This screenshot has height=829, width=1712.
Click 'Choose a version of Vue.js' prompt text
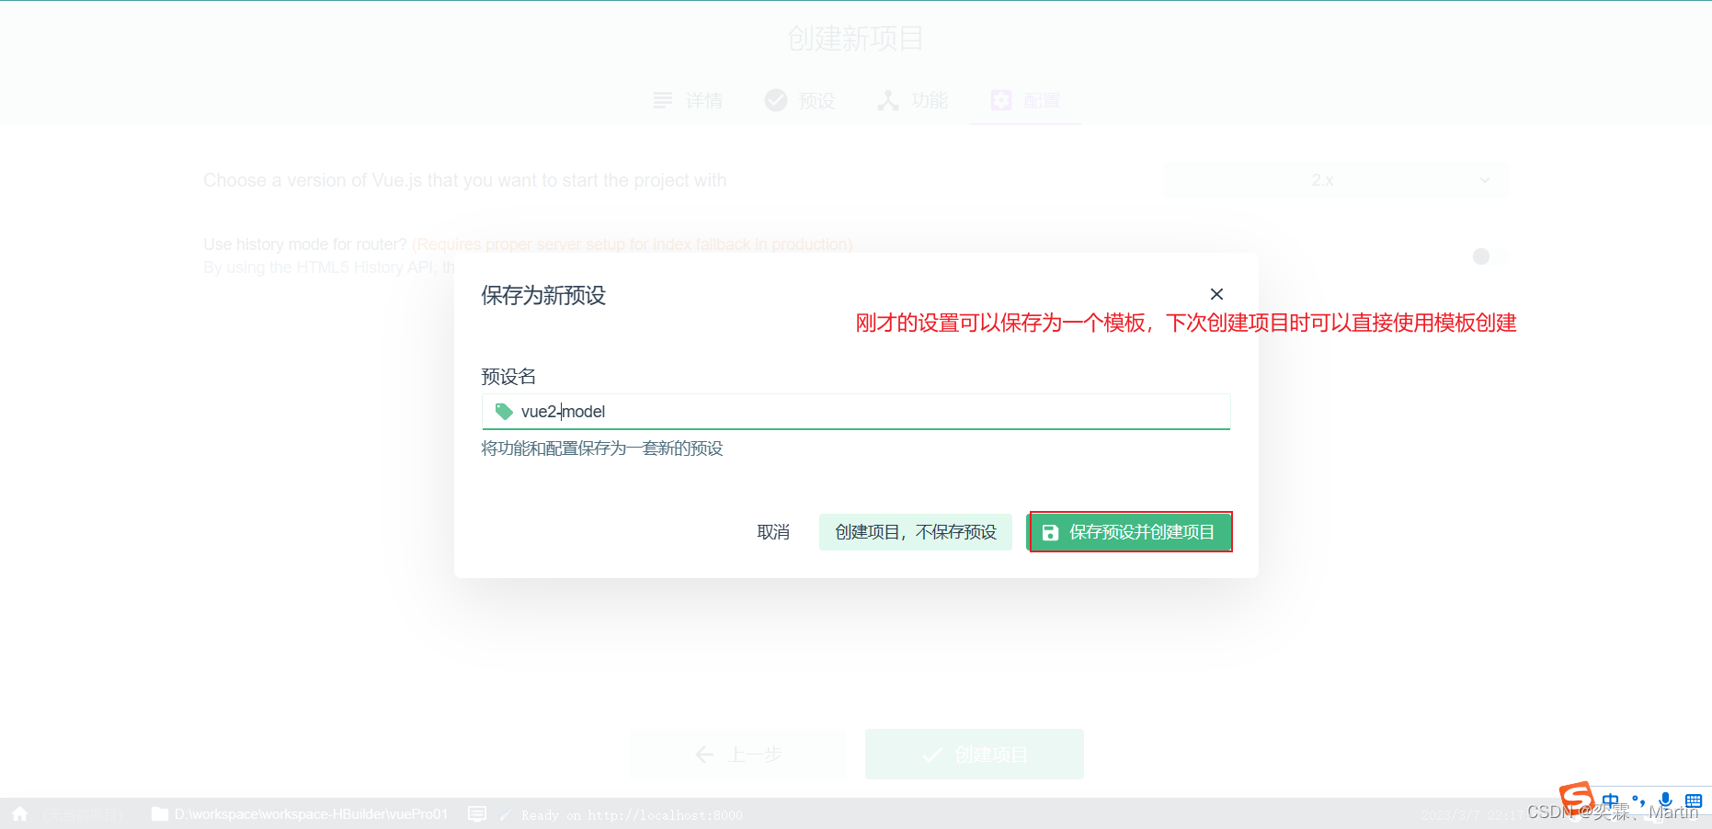(x=464, y=180)
